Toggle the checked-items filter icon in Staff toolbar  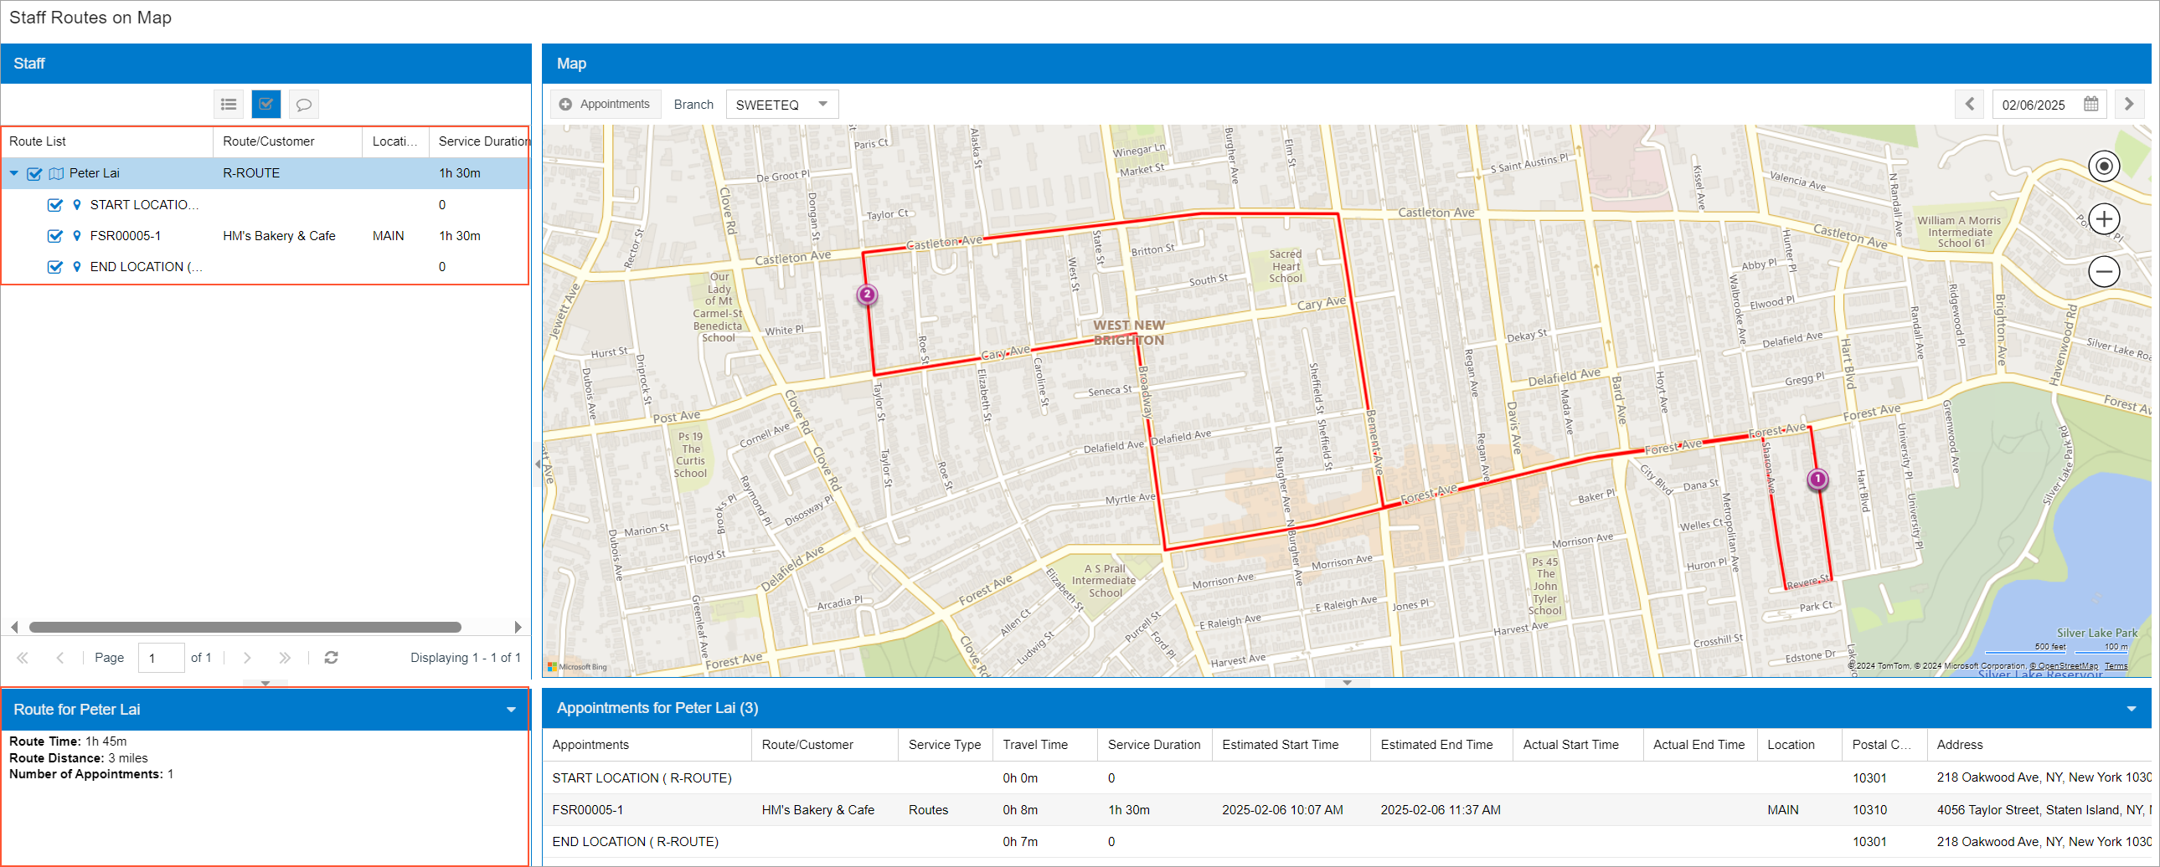tap(265, 105)
